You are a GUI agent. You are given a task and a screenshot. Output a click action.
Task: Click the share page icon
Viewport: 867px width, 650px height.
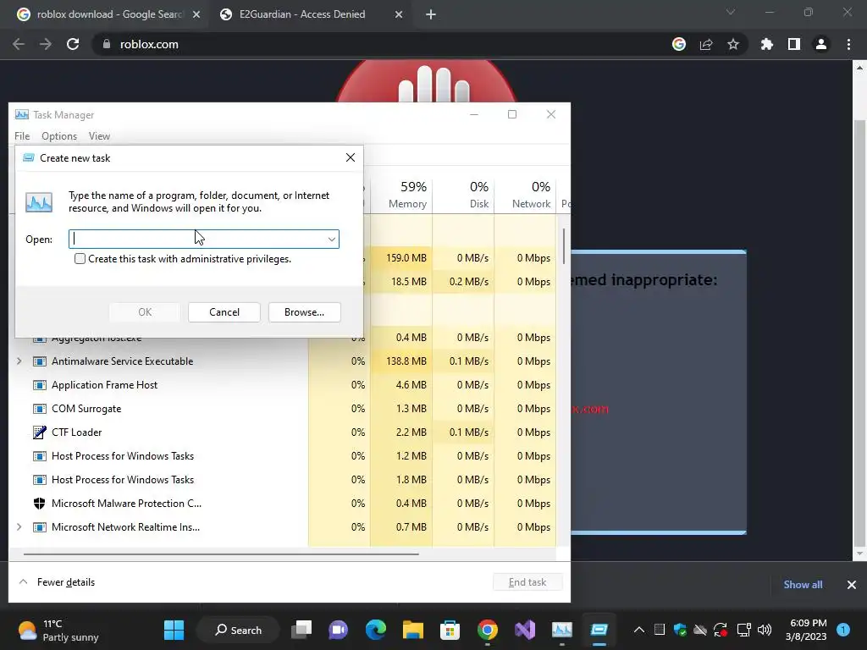coord(706,44)
